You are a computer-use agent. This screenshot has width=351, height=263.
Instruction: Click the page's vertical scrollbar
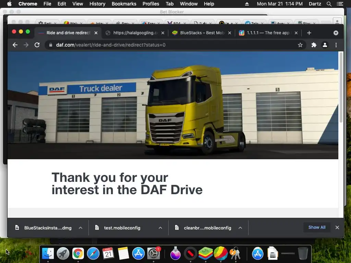pos(341,88)
